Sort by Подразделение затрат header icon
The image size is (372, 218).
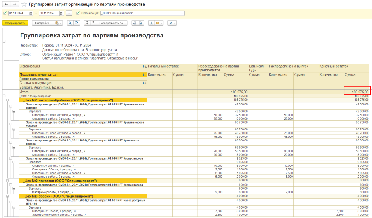(145, 75)
